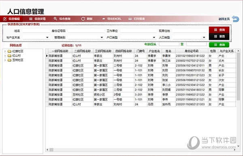Select ID cell 230506199807010132
The image size is (243, 156).
[x=192, y=70]
